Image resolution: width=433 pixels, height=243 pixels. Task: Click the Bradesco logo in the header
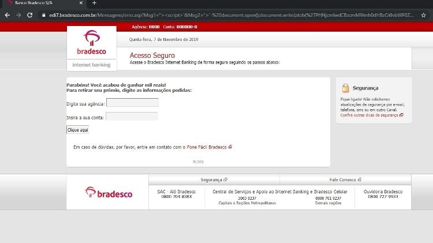click(x=91, y=42)
